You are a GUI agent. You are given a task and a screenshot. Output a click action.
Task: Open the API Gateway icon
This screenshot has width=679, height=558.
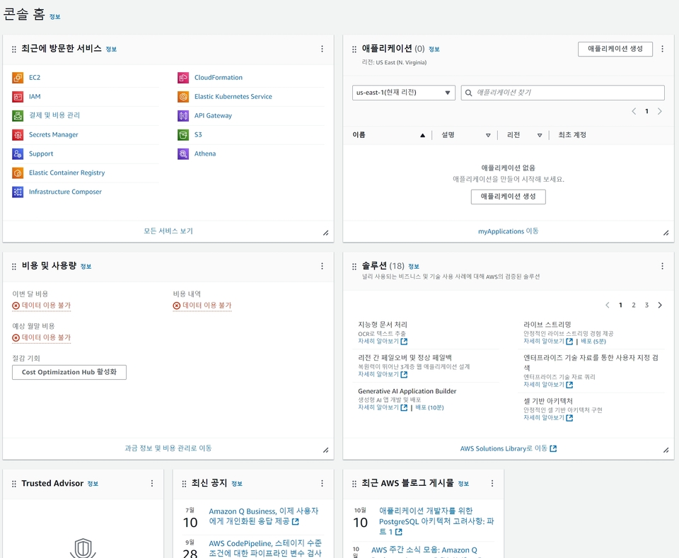point(183,115)
